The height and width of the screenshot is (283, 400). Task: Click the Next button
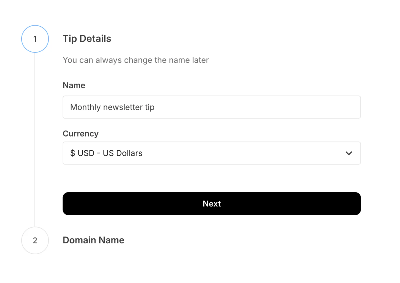[212, 203]
